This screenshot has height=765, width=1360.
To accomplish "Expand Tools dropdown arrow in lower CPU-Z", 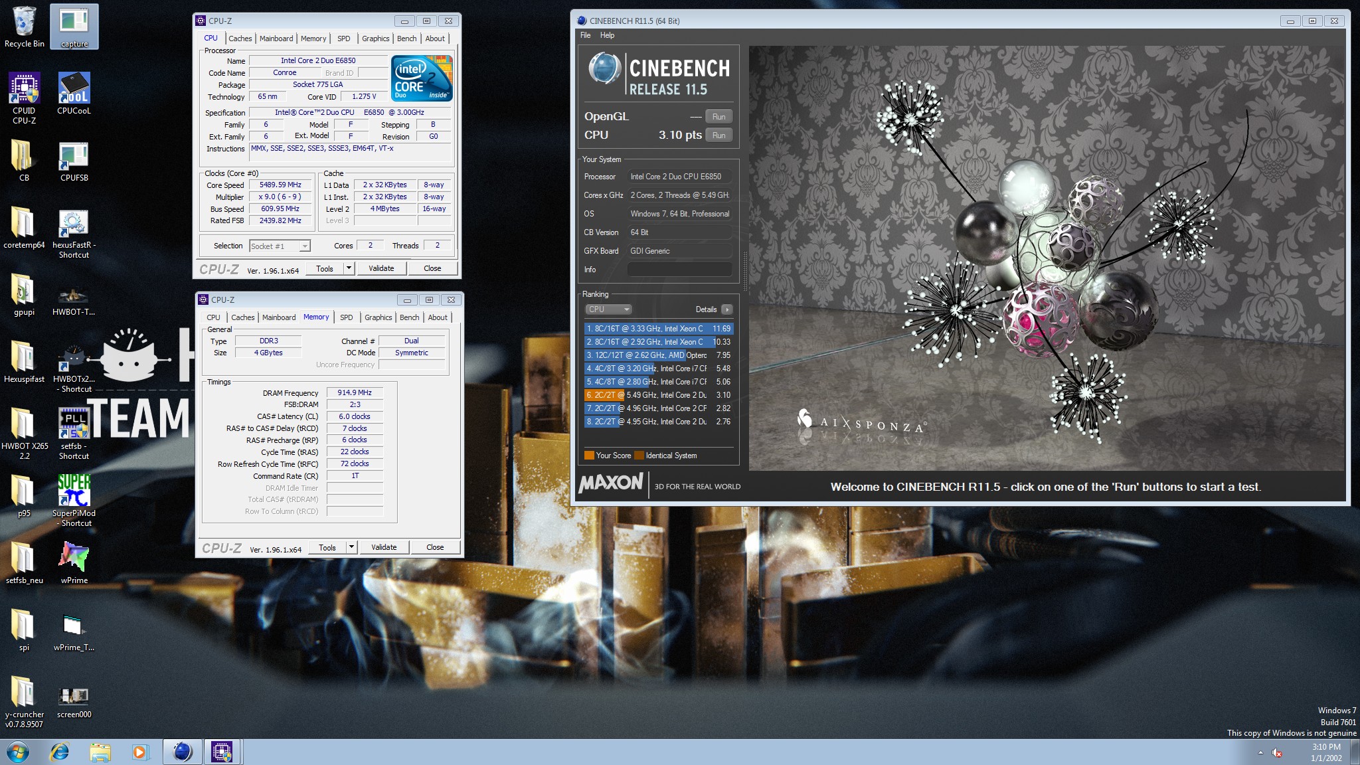I will pyautogui.click(x=351, y=547).
